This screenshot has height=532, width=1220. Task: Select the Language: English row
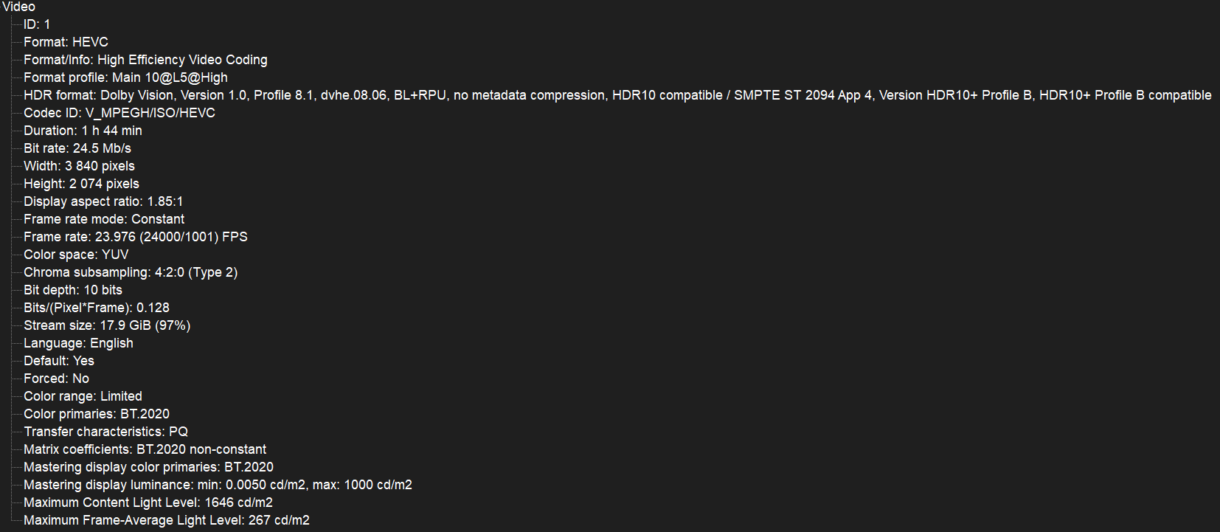(78, 343)
